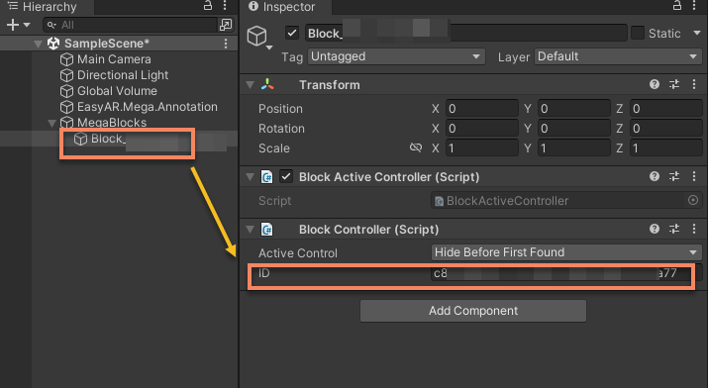Click the Global Volume cube icon
The width and height of the screenshot is (708, 388).
click(x=66, y=91)
